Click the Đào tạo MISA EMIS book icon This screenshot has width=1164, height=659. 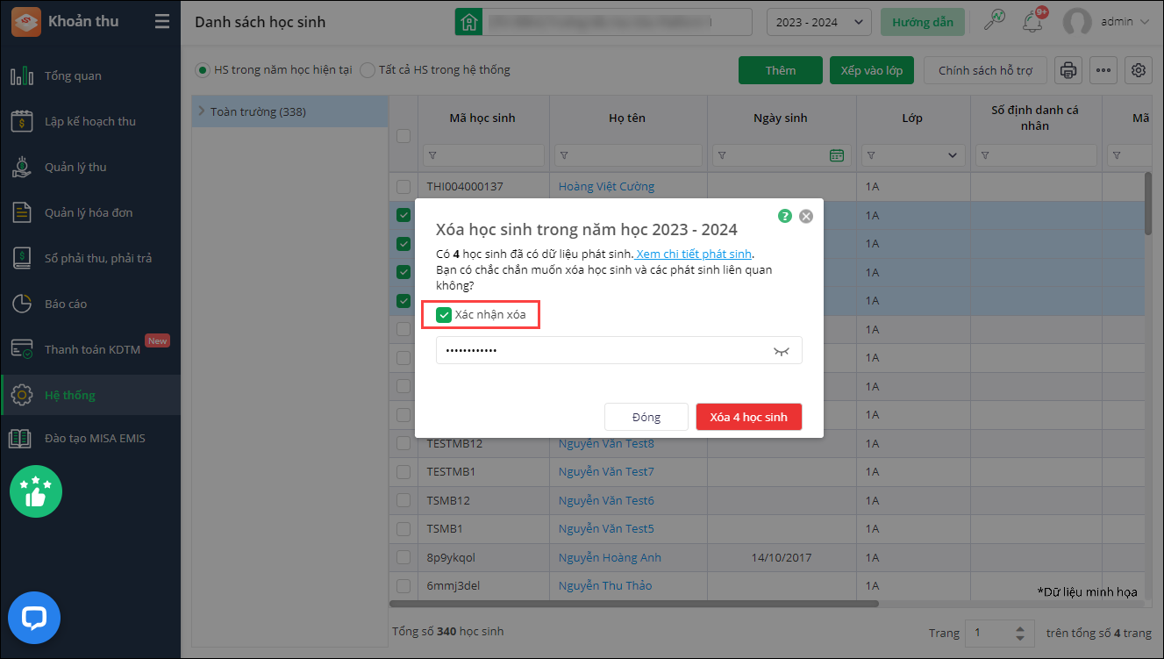coord(22,438)
